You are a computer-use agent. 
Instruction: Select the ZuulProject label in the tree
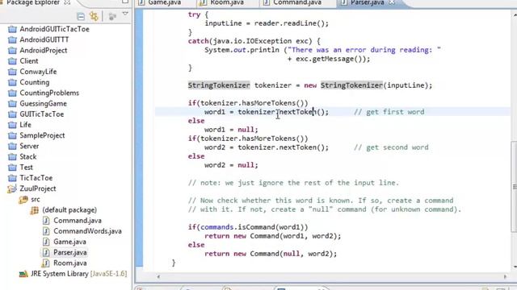[x=38, y=188]
